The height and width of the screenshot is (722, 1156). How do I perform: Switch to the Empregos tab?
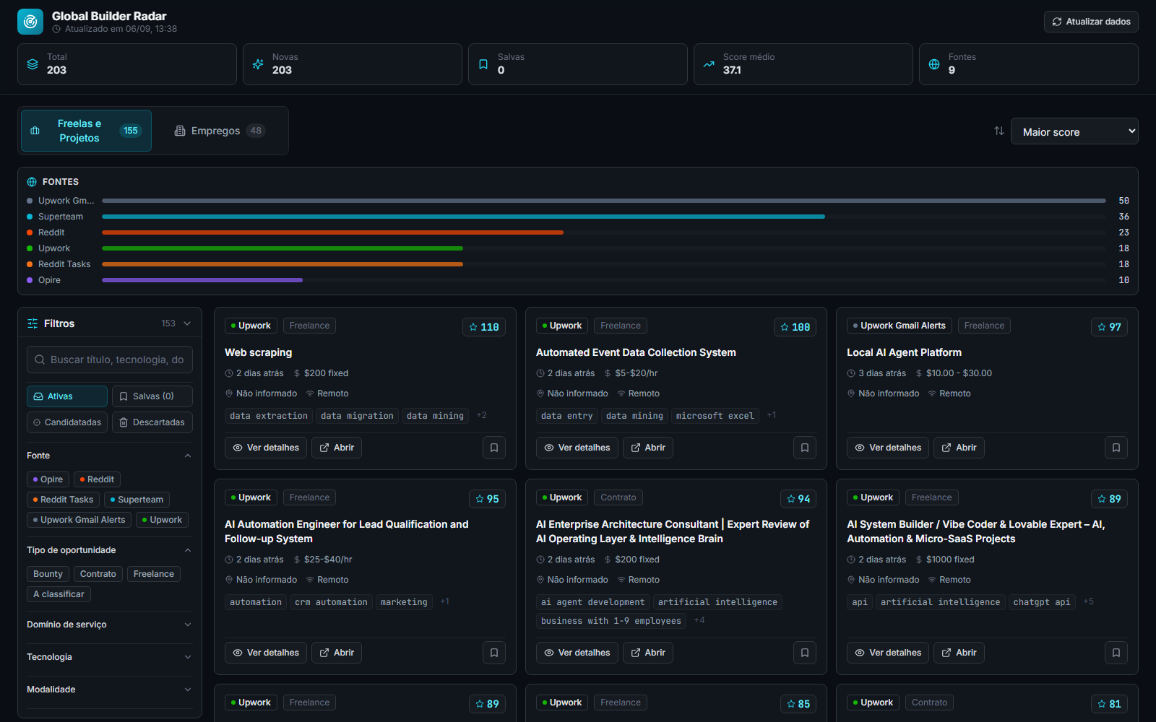pyautogui.click(x=220, y=131)
